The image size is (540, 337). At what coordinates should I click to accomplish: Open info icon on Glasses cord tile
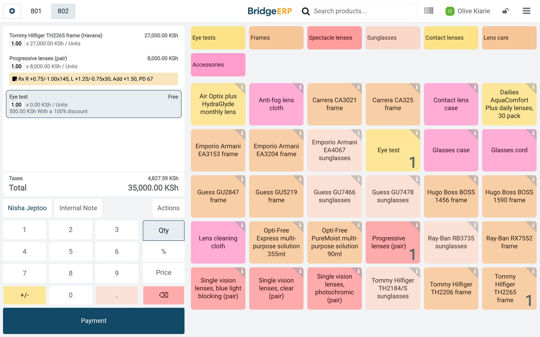coord(533,133)
